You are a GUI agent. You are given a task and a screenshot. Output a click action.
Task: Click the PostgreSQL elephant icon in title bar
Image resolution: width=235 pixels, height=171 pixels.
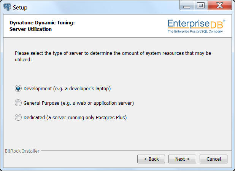click(7, 7)
